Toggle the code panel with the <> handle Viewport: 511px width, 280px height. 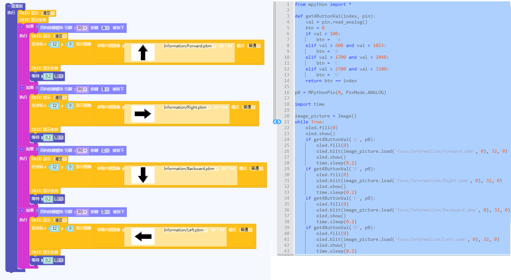pyautogui.click(x=277, y=122)
